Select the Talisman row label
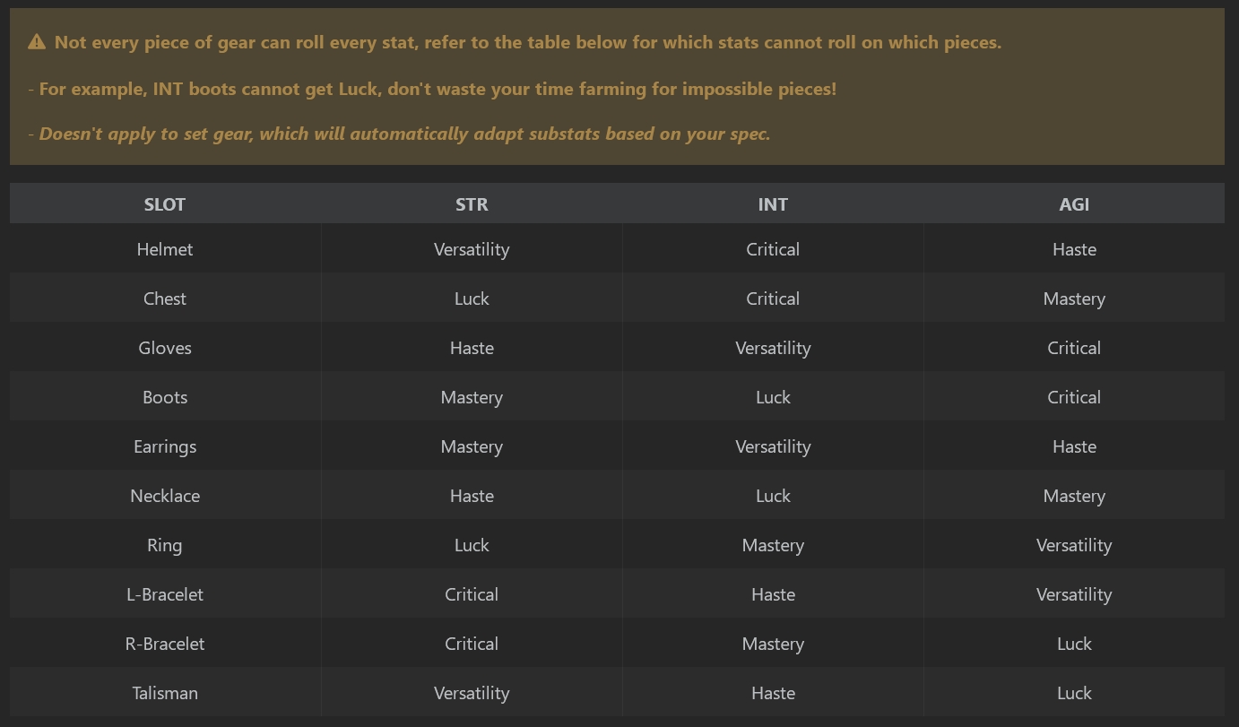This screenshot has height=727, width=1239. [165, 693]
